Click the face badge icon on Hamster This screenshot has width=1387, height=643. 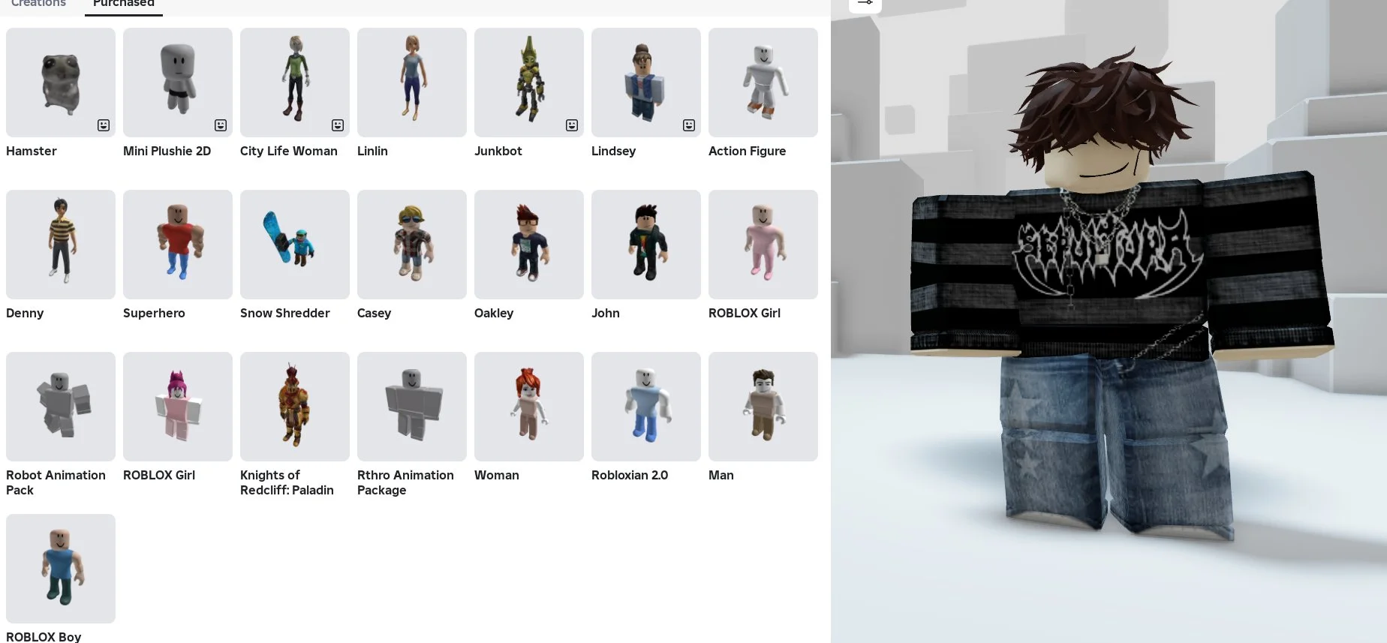click(104, 125)
